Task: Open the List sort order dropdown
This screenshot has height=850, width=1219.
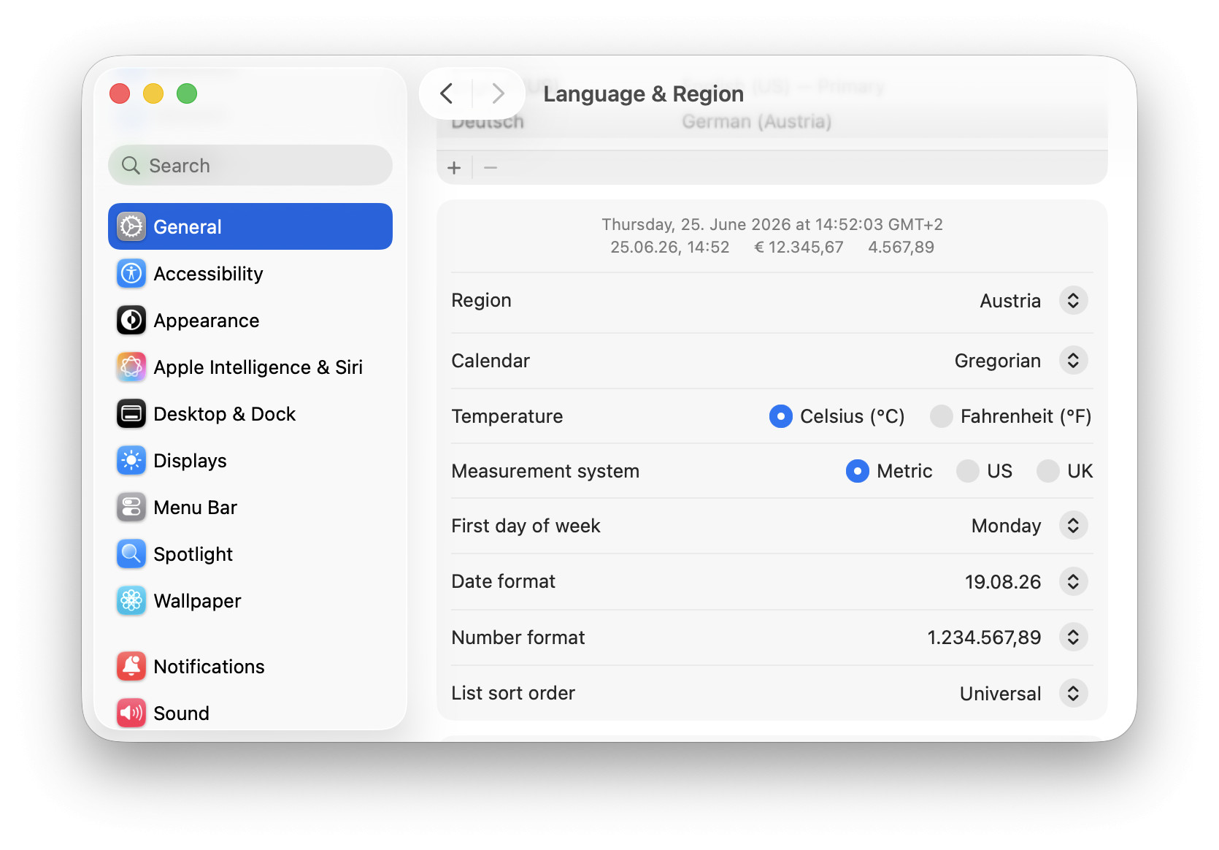Action: [x=1073, y=694]
